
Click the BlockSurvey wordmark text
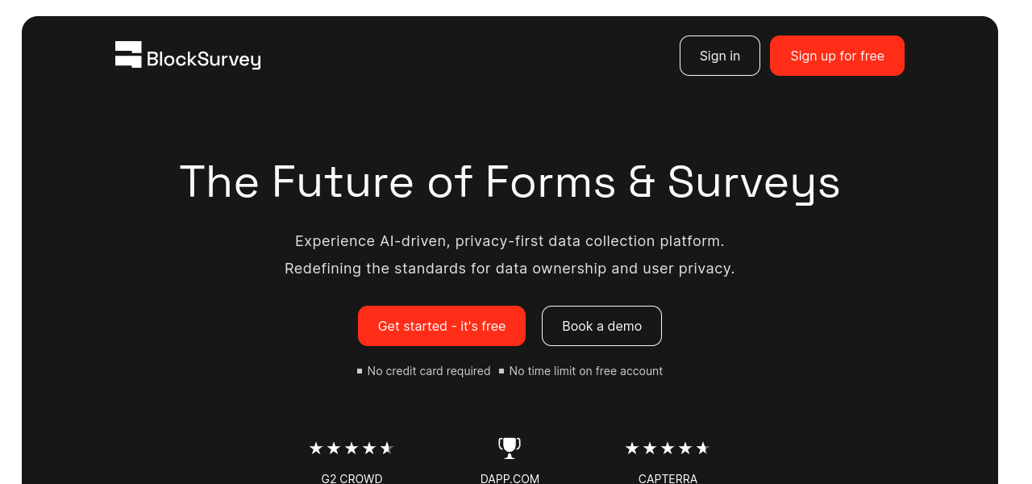pos(203,59)
